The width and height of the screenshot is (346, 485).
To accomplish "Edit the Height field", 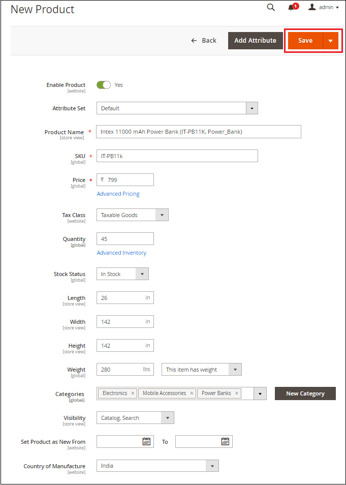I will click(x=125, y=346).
